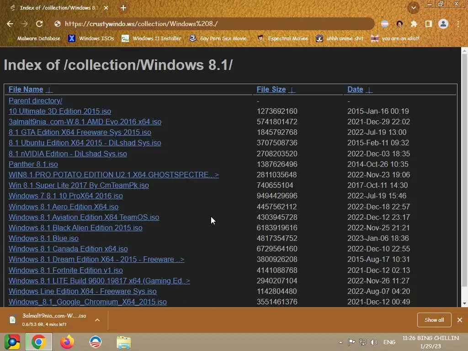Click the network tray icon
This screenshot has width=468, height=351.
click(363, 342)
